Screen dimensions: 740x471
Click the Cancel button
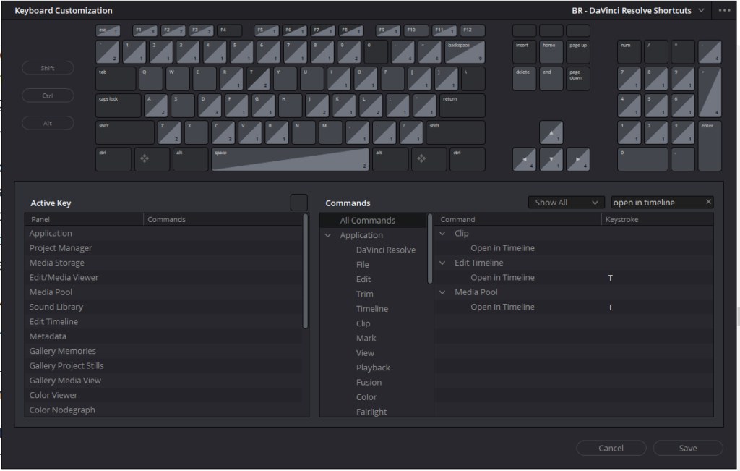611,448
